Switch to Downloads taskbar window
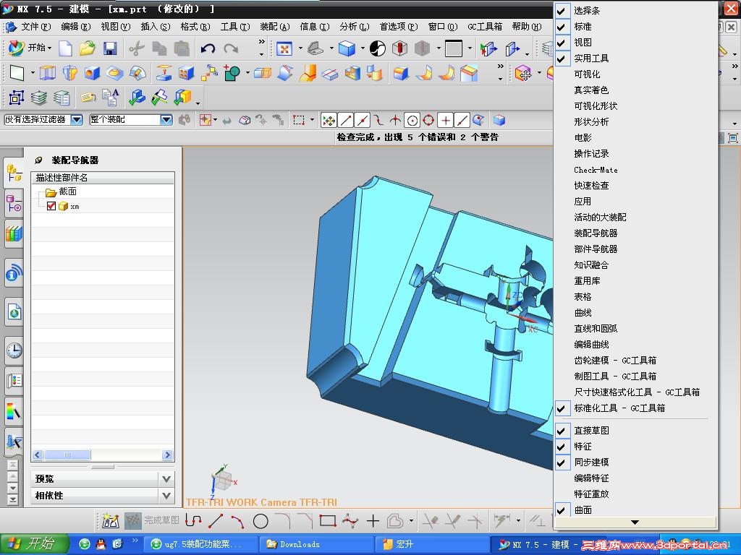The image size is (741, 555). tap(317, 544)
